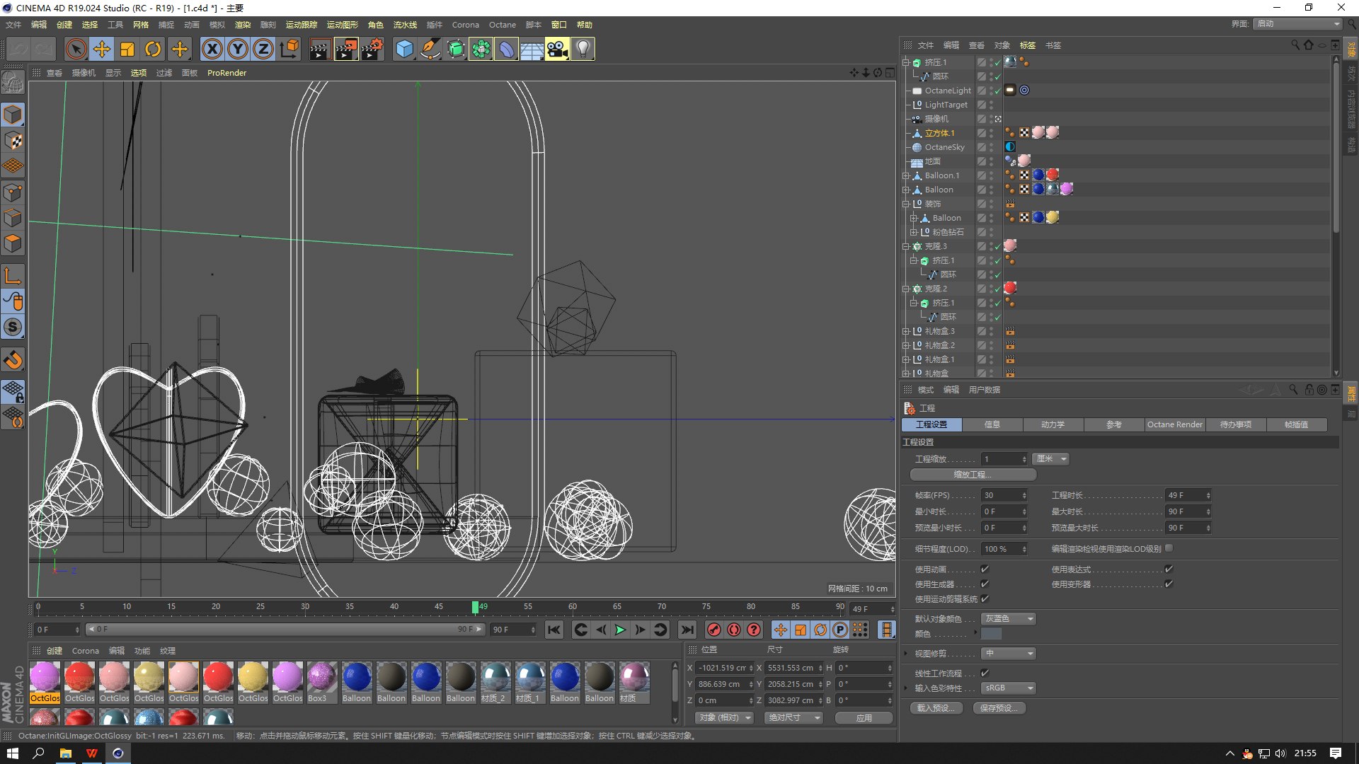Open the render settings clapperboard icon

coord(372,49)
